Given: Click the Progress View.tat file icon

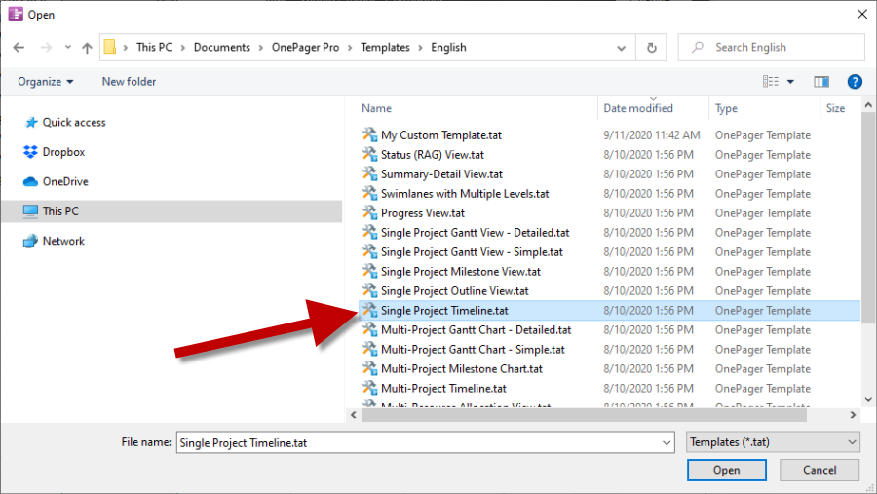Looking at the screenshot, I should pos(369,212).
